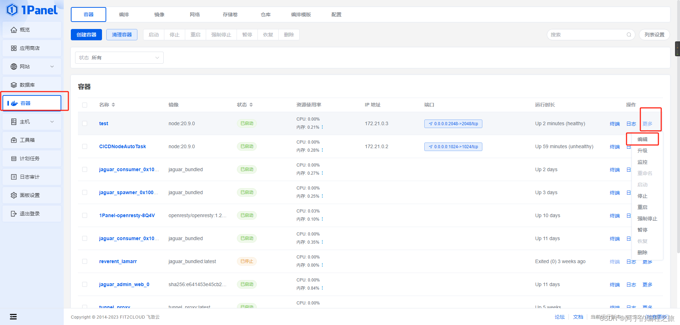This screenshot has width=680, height=325.
Task: Expand the 网站 (Website) sidebar menu
Action: [32, 66]
